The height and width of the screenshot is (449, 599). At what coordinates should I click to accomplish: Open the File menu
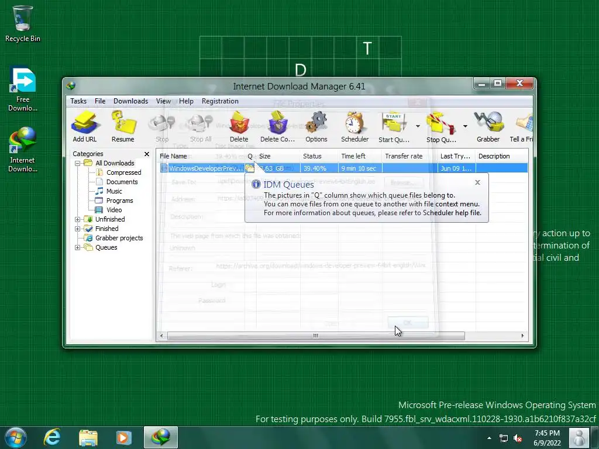click(x=100, y=101)
